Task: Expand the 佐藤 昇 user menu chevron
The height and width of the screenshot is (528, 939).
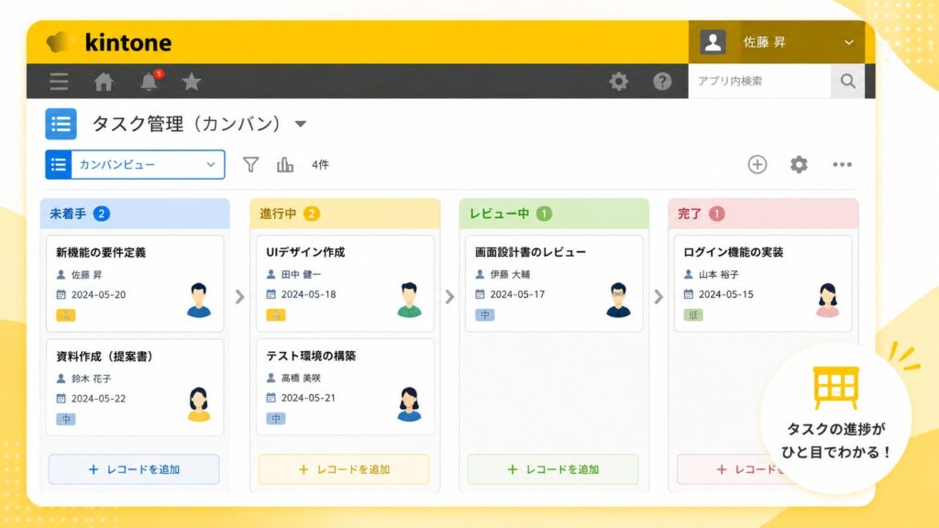Action: (x=848, y=42)
